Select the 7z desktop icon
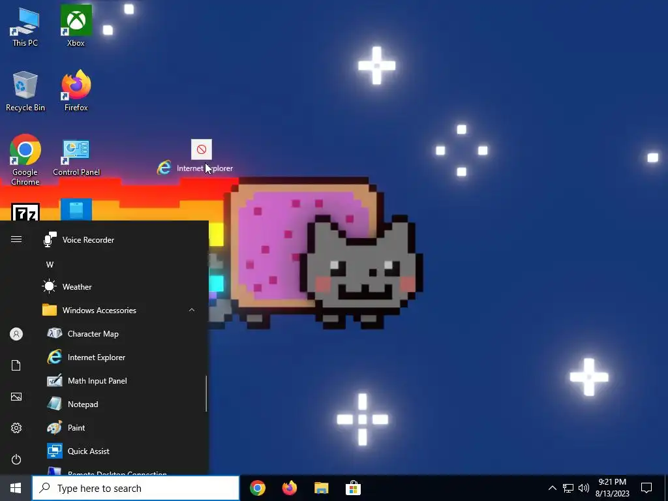Screen dimensions: 668x501 [x=25, y=212]
